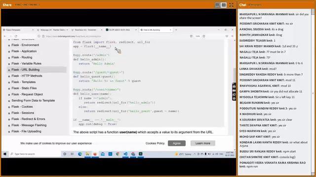Open File Explorer from the taskbar
This screenshot has height=177, width=316.
[x=87, y=154]
